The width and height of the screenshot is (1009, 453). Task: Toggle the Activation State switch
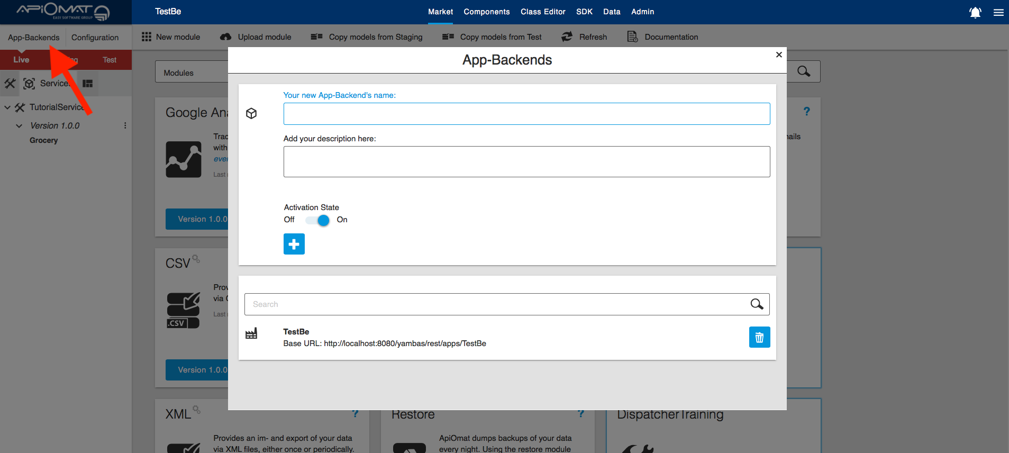point(318,220)
